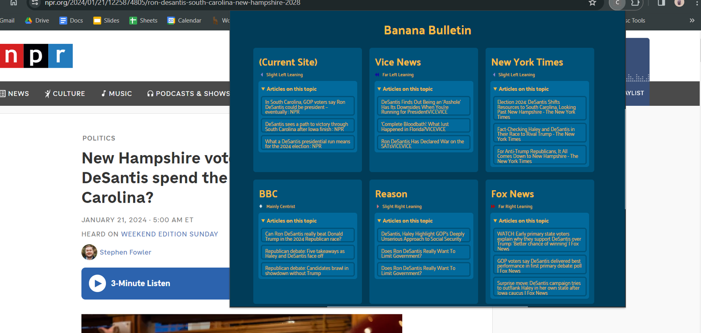Click the Mainly Centrist bias label
This screenshot has width=701, height=333.
pos(280,207)
